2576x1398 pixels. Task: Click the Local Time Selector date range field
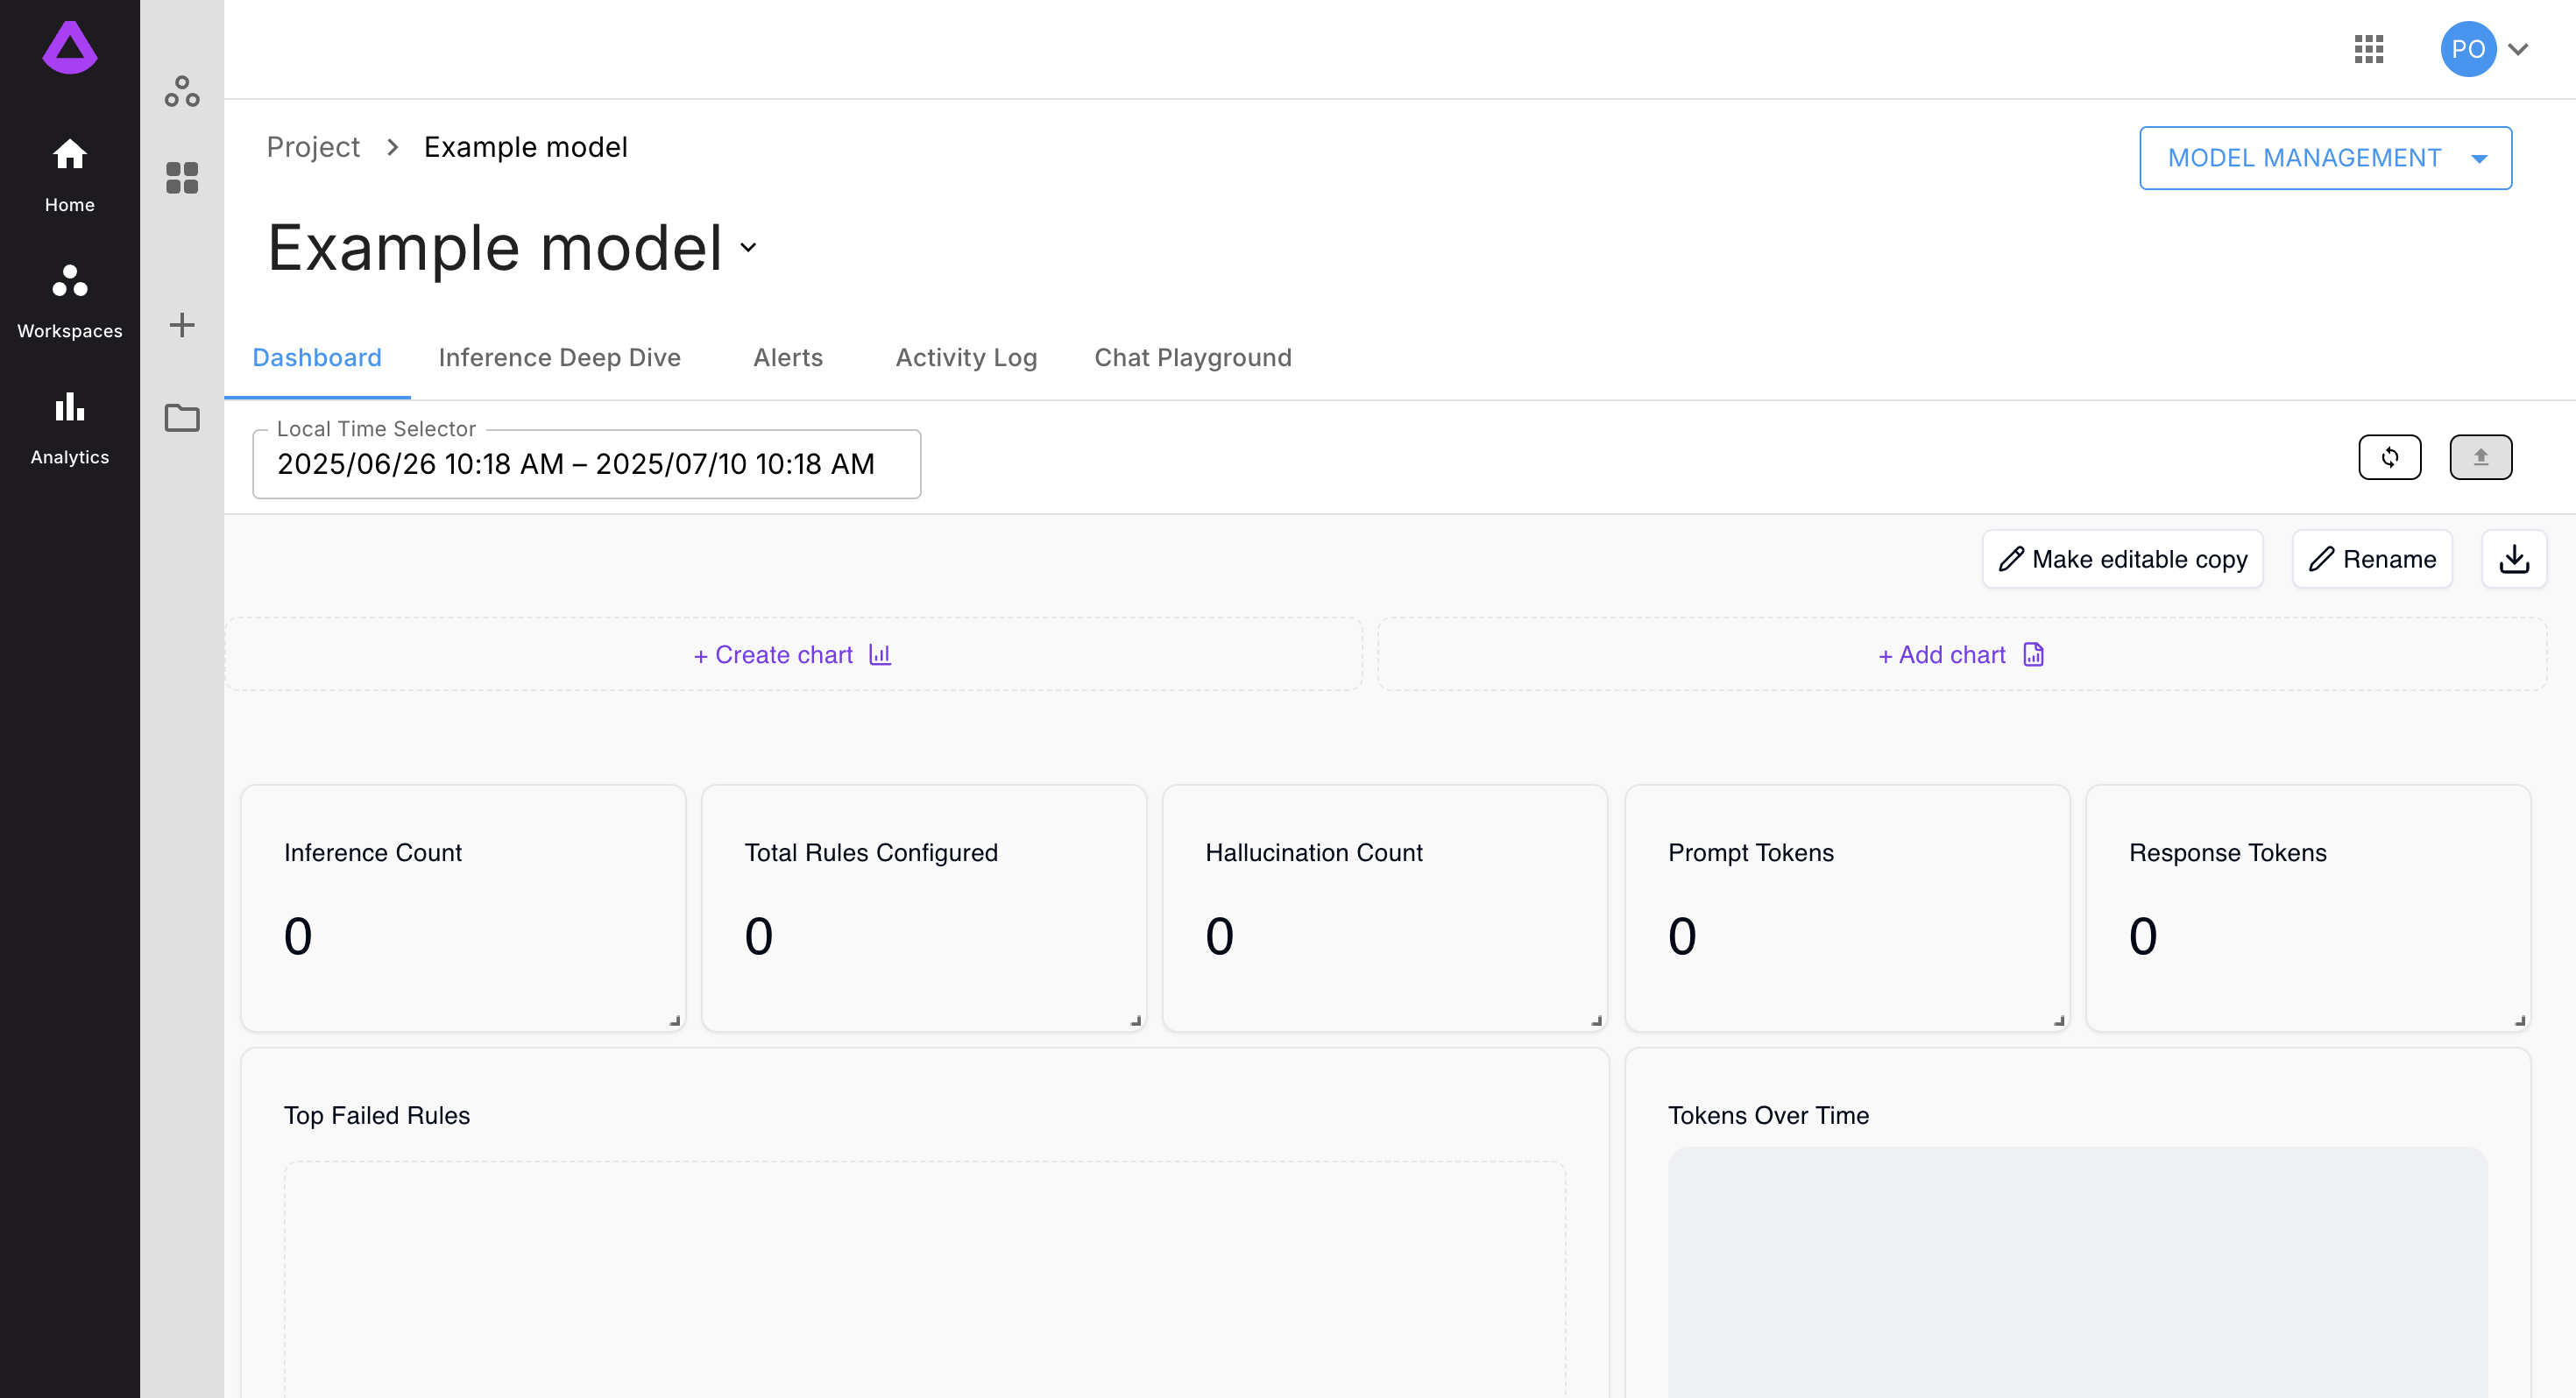pos(586,464)
